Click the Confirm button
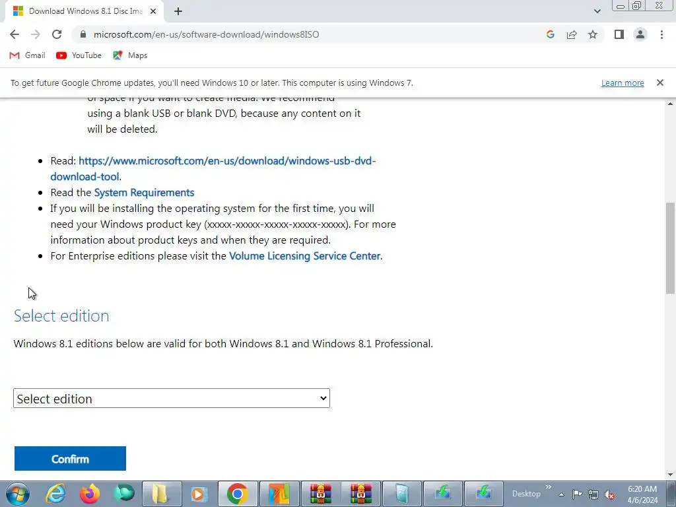This screenshot has height=507, width=676. click(70, 459)
